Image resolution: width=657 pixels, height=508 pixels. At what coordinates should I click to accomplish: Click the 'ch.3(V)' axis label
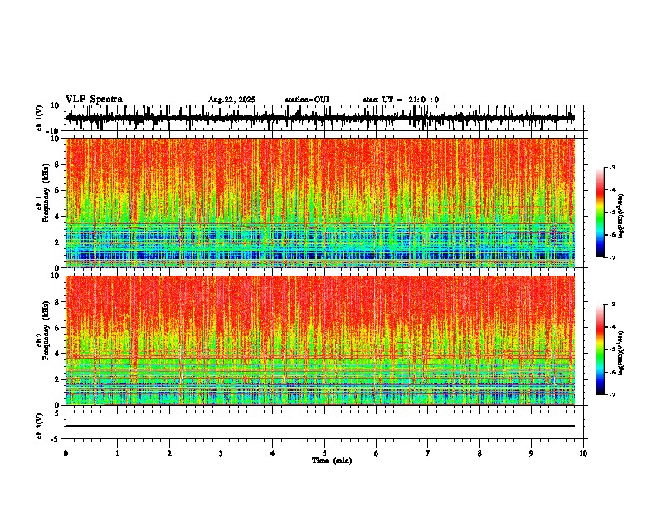[x=40, y=426]
